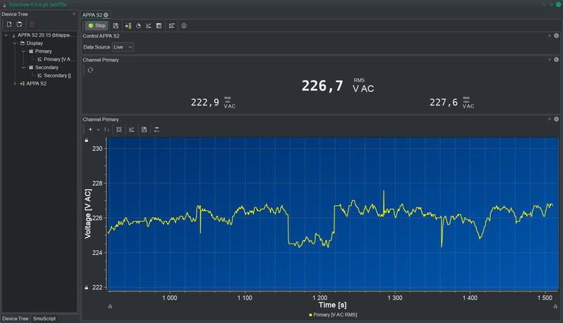Click the add device icon in Device Tree

coord(8,25)
